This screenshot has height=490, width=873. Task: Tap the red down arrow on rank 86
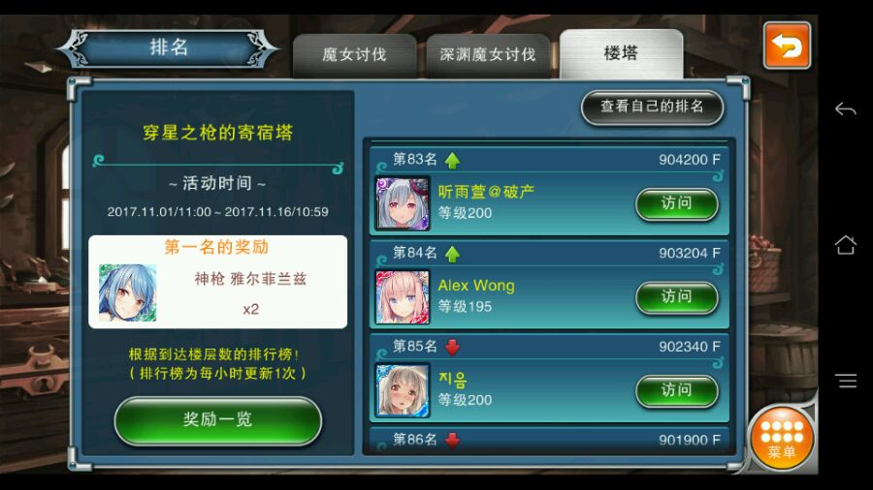coord(452,440)
